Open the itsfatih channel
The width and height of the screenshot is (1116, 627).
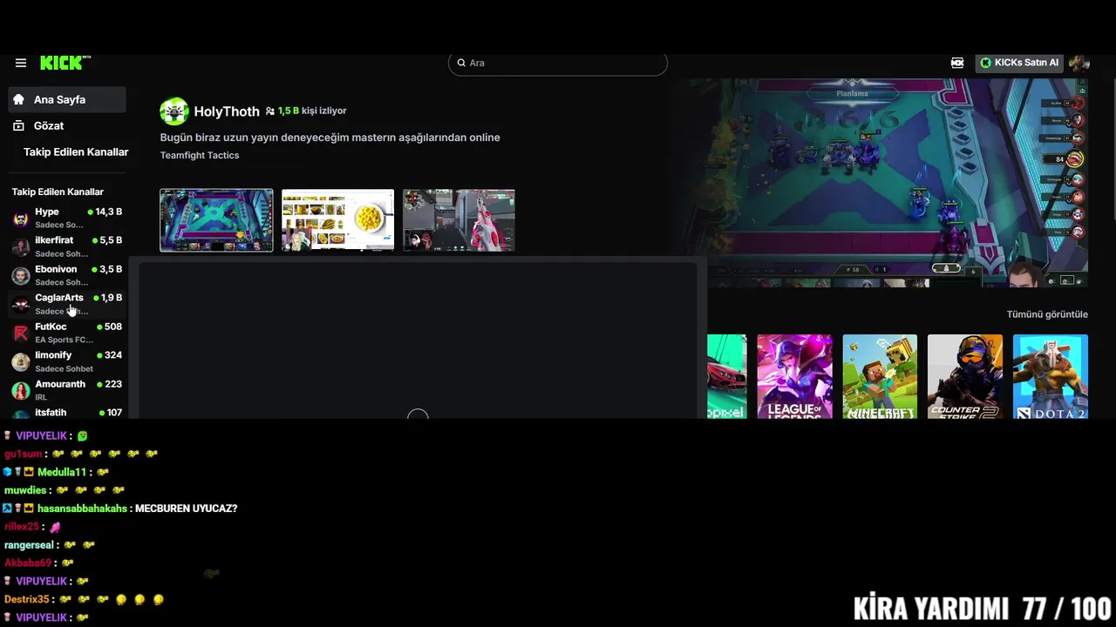[x=67, y=413]
